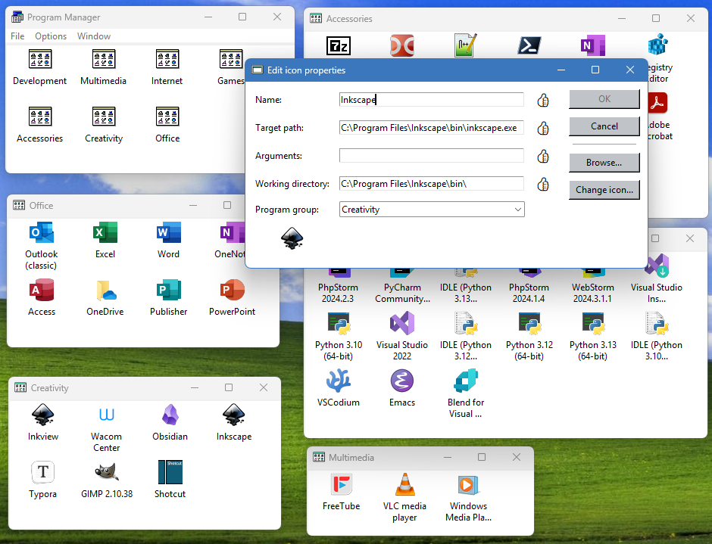
Task: Click inside the Arguments input field
Action: click(431, 155)
